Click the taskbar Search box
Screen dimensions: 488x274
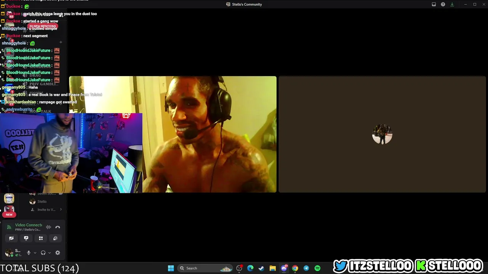click(x=206, y=268)
